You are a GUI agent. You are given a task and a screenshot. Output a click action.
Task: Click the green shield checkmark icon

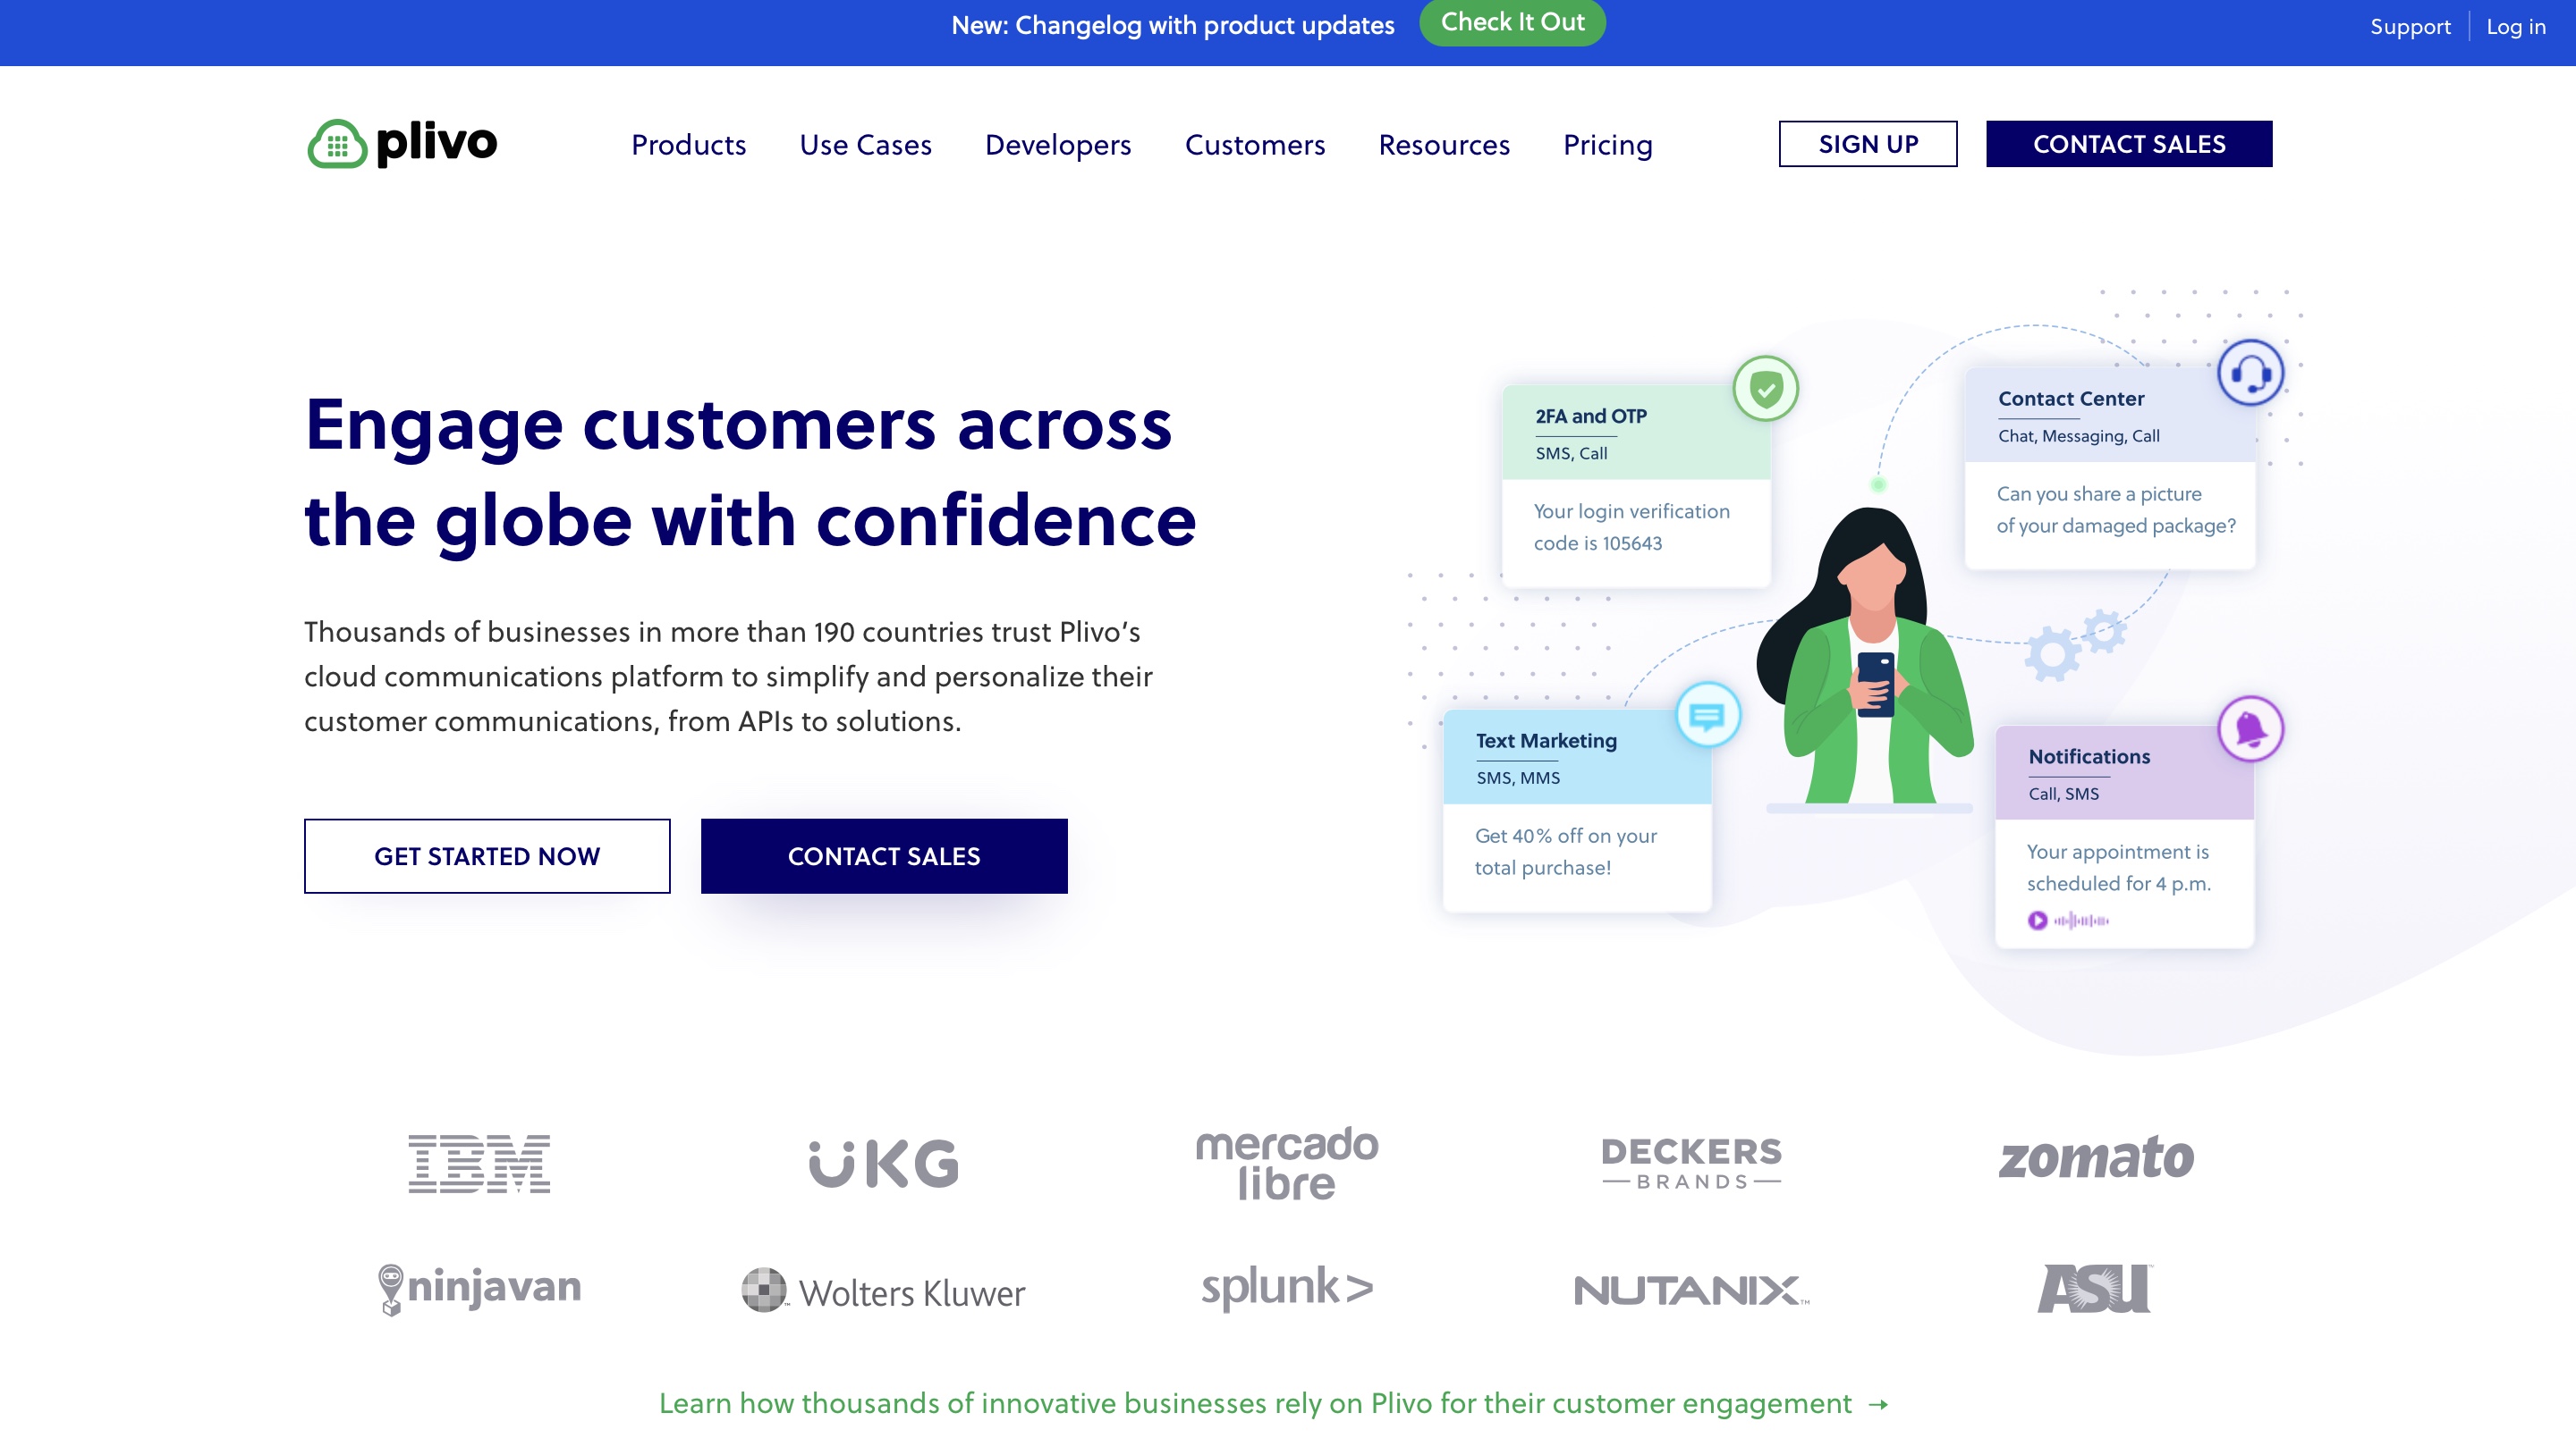pos(1766,389)
